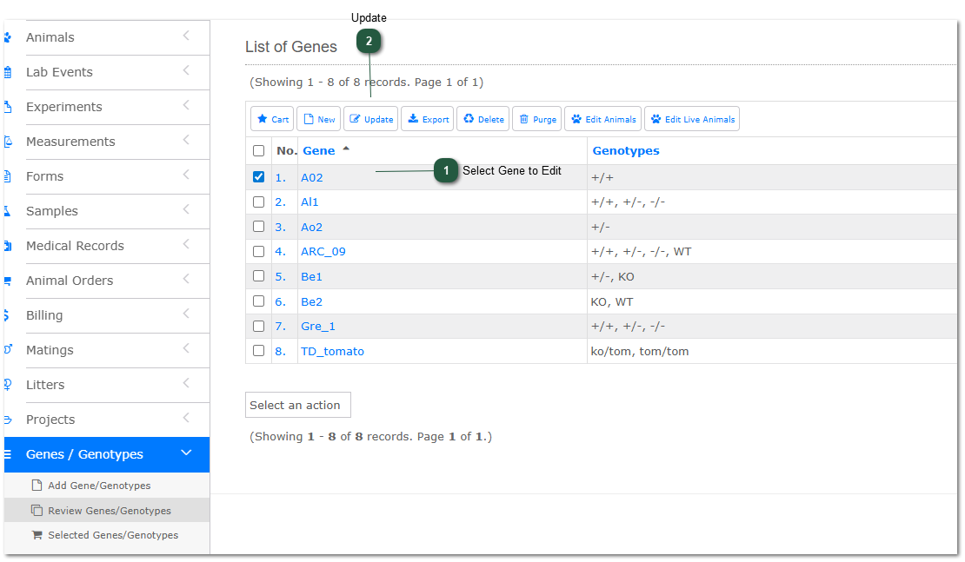Open the Be2 gene link
The width and height of the screenshot is (965, 562).
click(311, 302)
